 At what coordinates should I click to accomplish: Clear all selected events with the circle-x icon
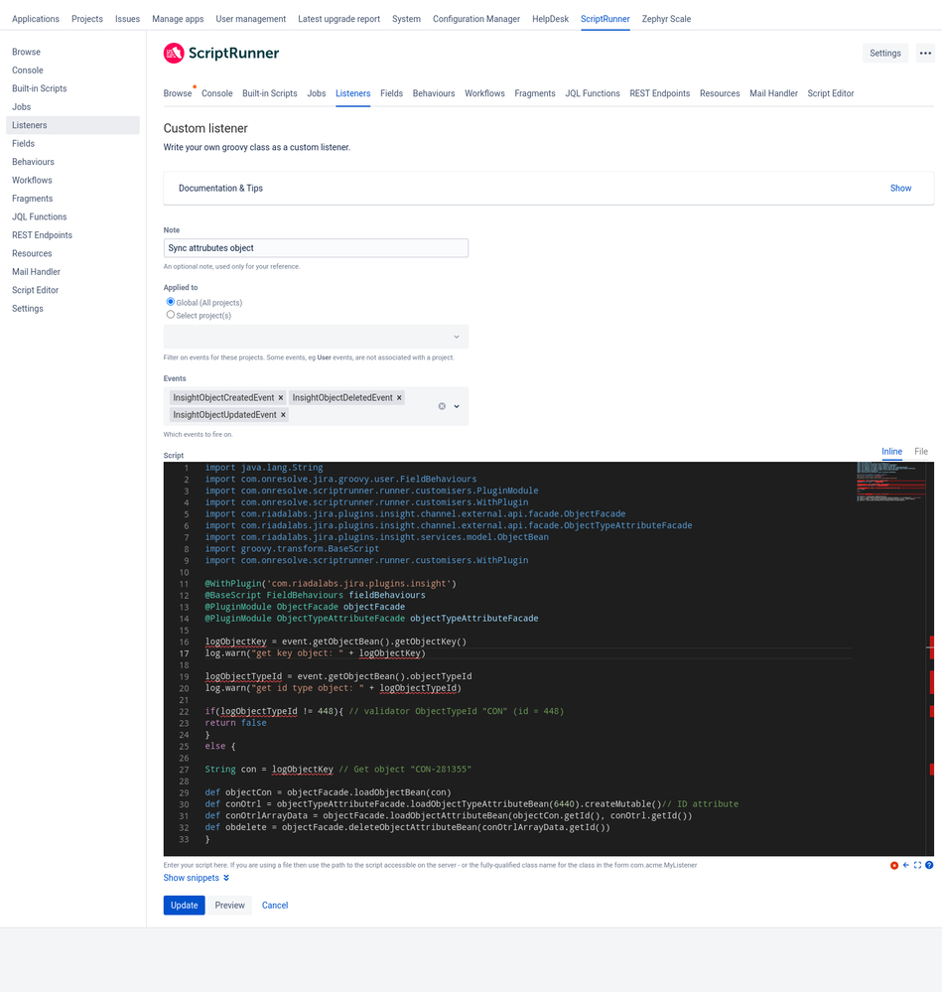click(442, 406)
